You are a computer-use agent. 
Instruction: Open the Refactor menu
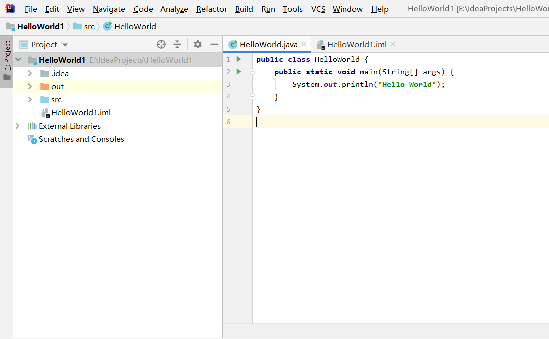(x=211, y=9)
